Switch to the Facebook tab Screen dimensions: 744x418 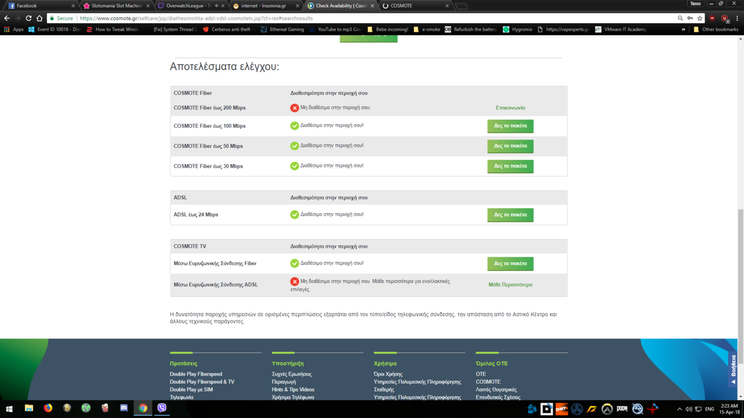(42, 6)
